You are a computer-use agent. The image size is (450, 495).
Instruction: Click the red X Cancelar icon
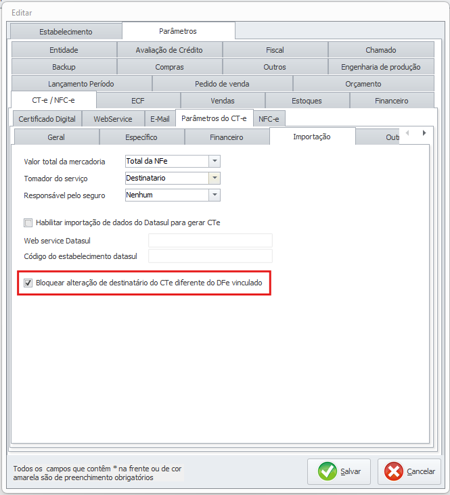393,471
